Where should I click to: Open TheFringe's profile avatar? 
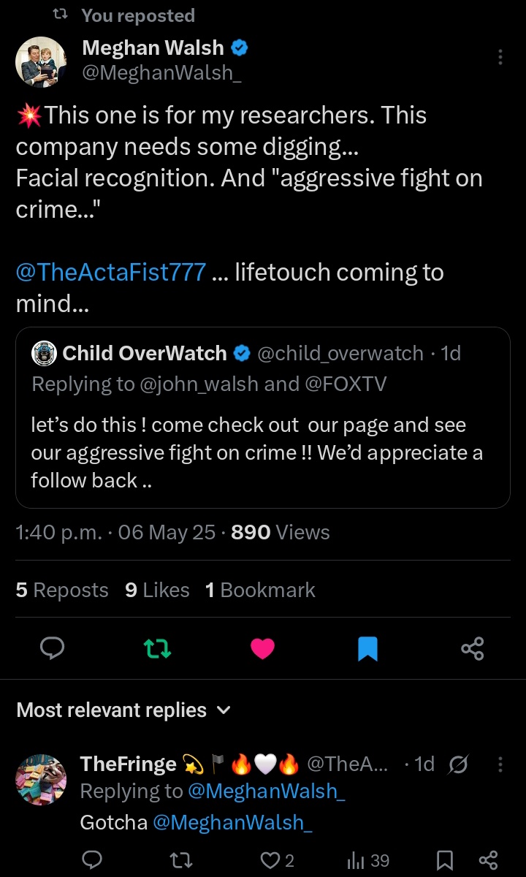point(41,779)
